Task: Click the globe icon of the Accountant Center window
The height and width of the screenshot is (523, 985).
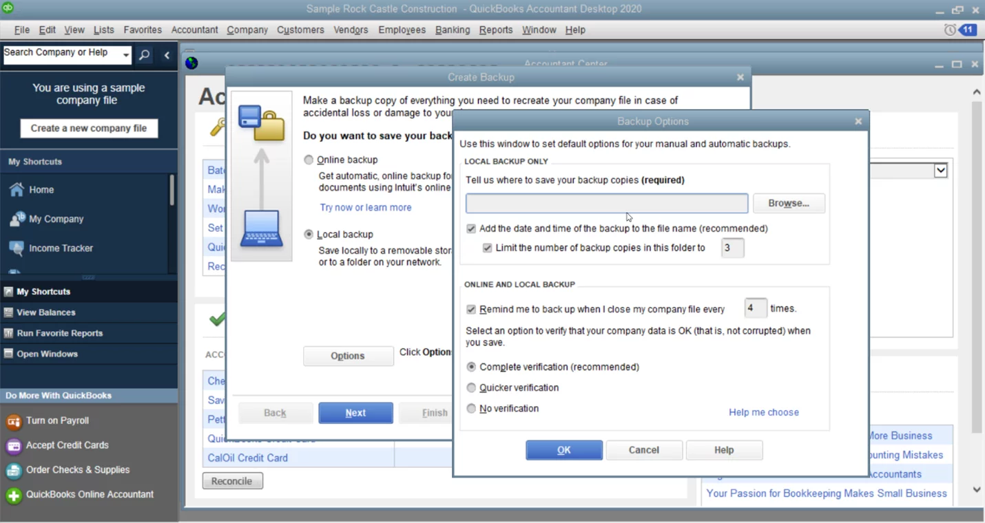Action: tap(191, 63)
